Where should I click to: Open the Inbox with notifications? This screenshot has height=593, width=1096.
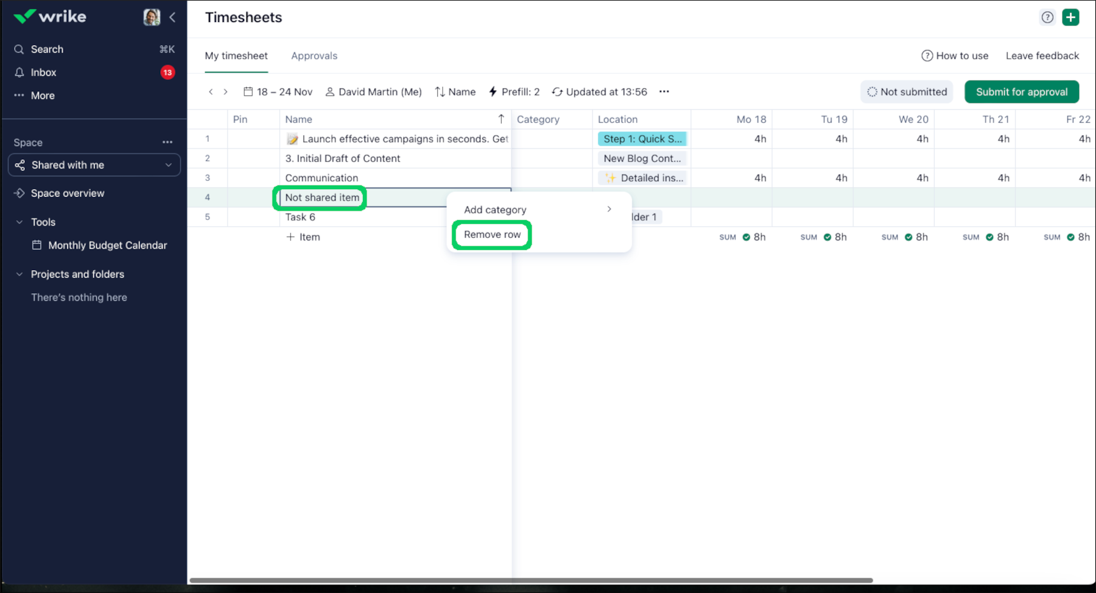tap(43, 72)
